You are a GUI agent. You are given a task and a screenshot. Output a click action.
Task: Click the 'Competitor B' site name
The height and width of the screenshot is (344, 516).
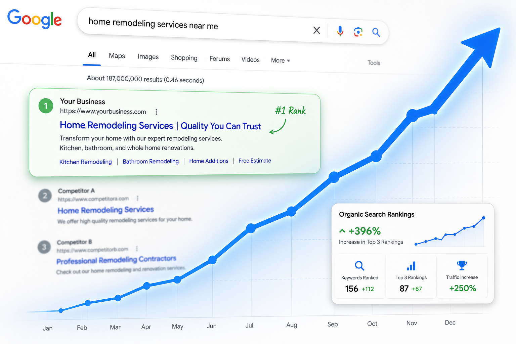[74, 242]
